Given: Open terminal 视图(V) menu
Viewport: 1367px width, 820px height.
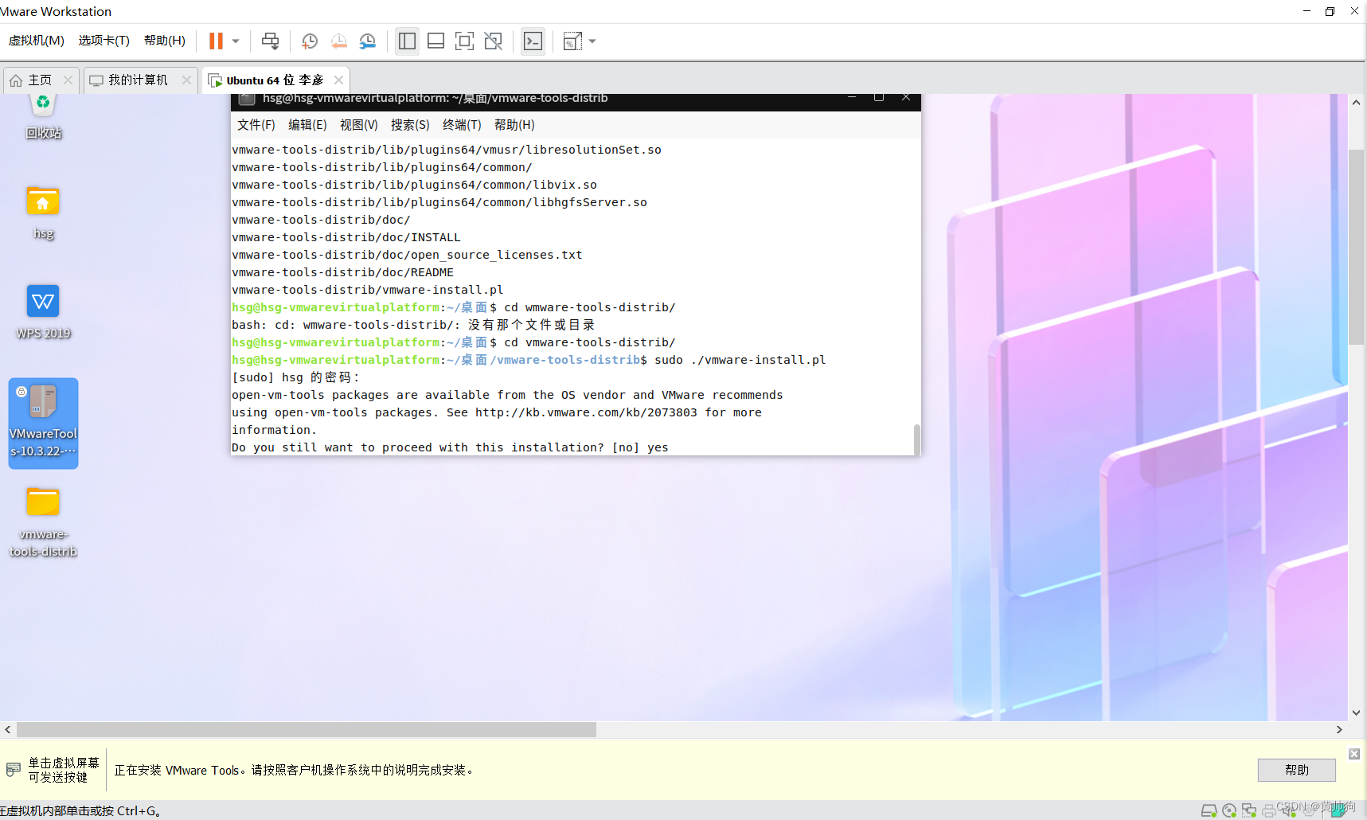Looking at the screenshot, I should pyautogui.click(x=358, y=125).
